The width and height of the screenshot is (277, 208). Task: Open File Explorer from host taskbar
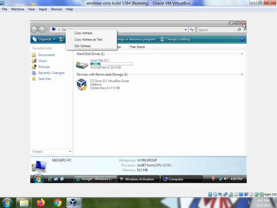[24, 203]
